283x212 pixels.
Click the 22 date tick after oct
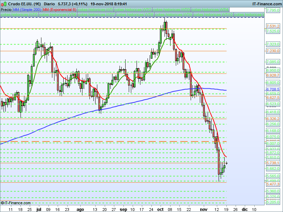(x=189, y=210)
